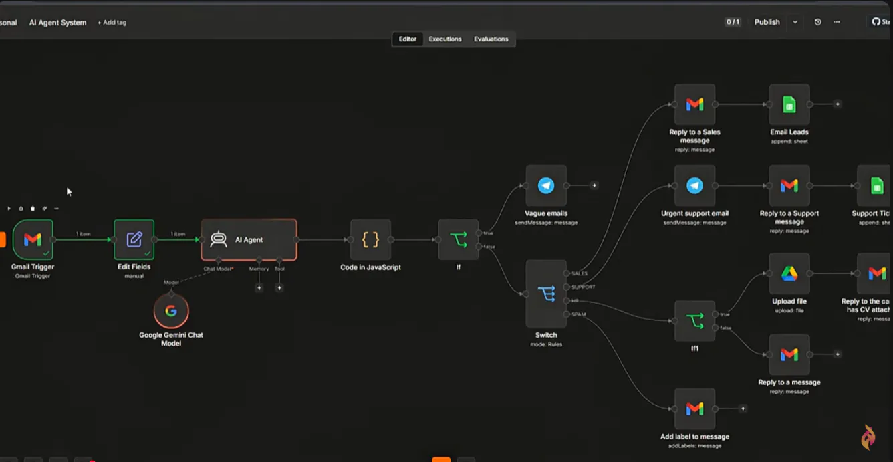Click the Switch SPAM output connector

pyautogui.click(x=567, y=314)
